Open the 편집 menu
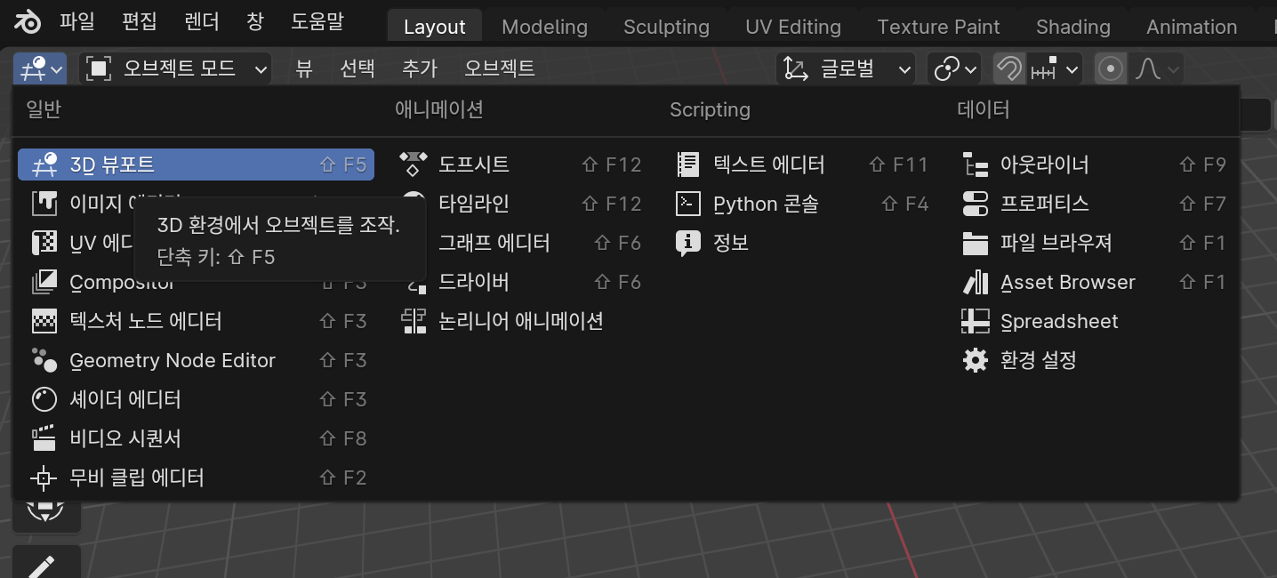This screenshot has height=578, width=1277. point(141,22)
